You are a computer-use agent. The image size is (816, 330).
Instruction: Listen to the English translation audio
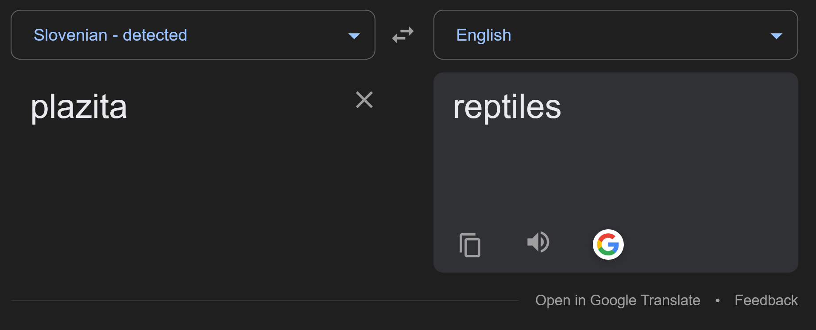(x=538, y=242)
